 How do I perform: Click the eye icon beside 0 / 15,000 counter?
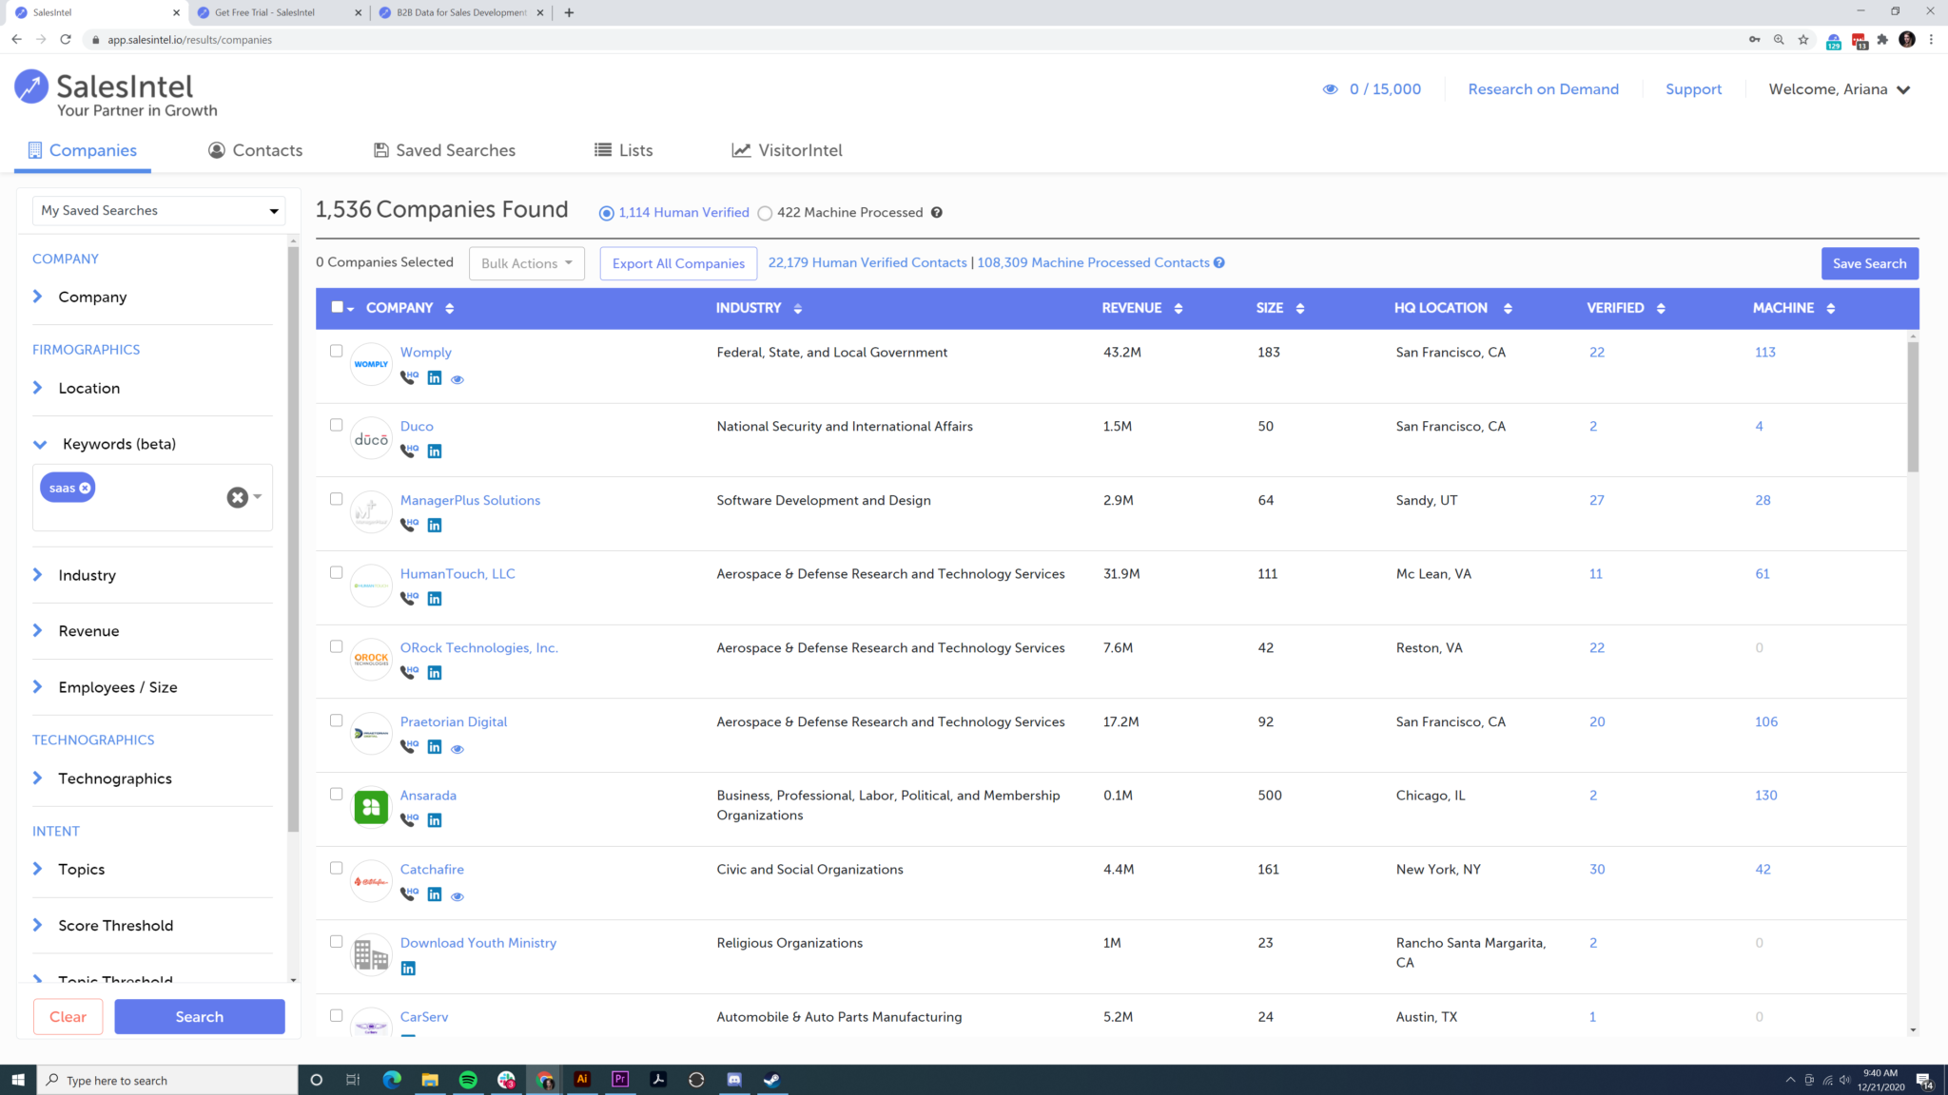coord(1331,88)
